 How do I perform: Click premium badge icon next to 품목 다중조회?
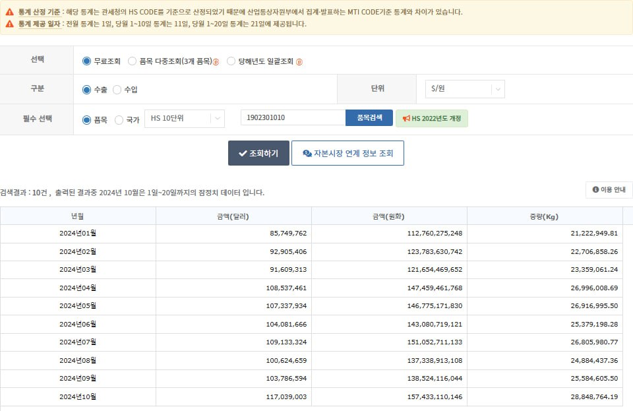(216, 62)
